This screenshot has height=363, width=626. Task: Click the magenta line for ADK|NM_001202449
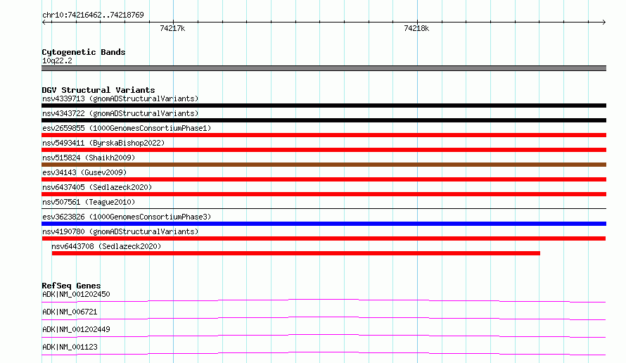pyautogui.click(x=324, y=336)
